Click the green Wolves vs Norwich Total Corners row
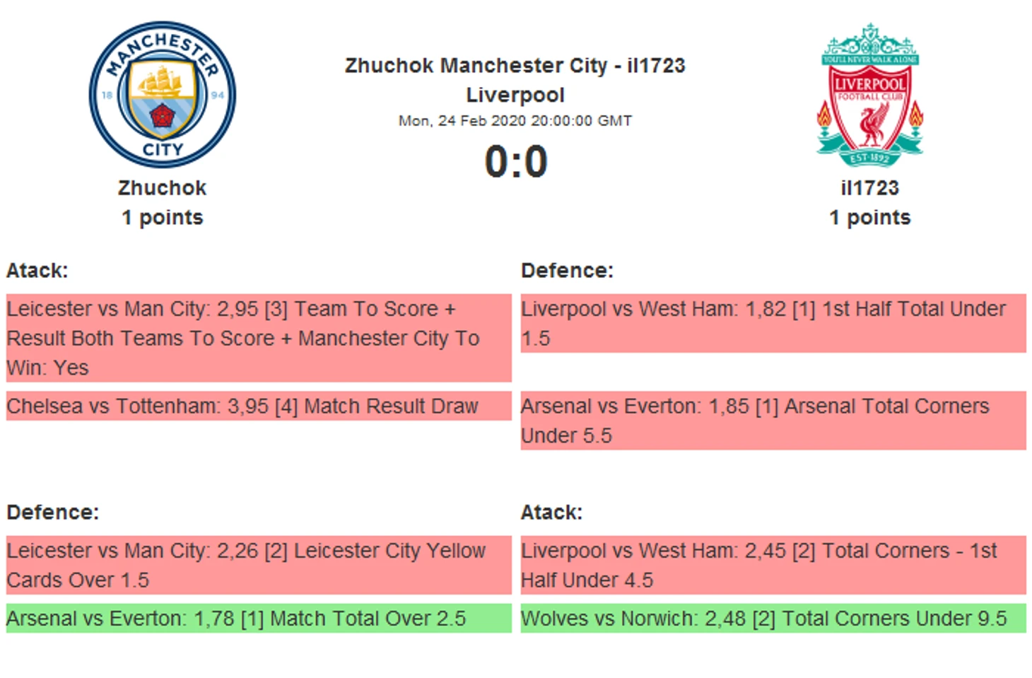Image resolution: width=1032 pixels, height=678 pixels. click(x=773, y=618)
